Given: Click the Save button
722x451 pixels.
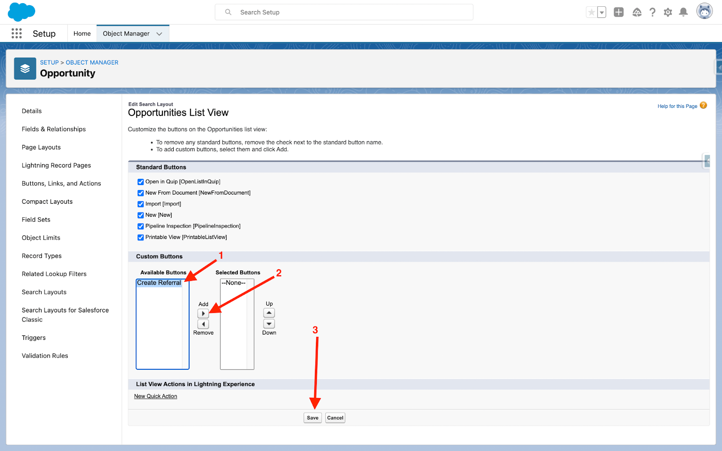Looking at the screenshot, I should (313, 418).
